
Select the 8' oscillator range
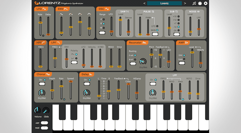(x=104, y=24)
